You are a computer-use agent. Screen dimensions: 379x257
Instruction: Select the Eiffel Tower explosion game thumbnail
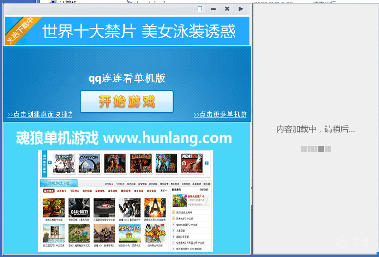(x=155, y=208)
